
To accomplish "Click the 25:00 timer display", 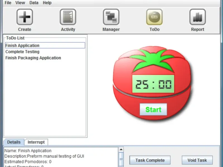I will click(153, 84).
